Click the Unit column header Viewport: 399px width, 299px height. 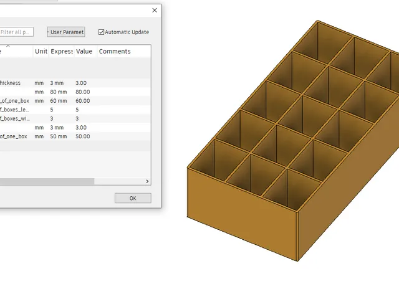pos(41,51)
